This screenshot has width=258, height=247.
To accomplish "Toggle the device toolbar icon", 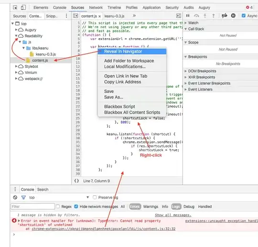I will [23, 8].
